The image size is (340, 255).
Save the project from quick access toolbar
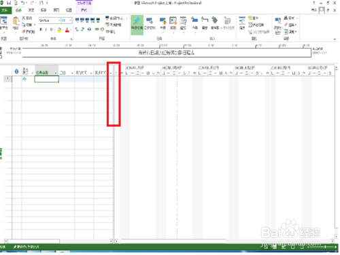9,3
